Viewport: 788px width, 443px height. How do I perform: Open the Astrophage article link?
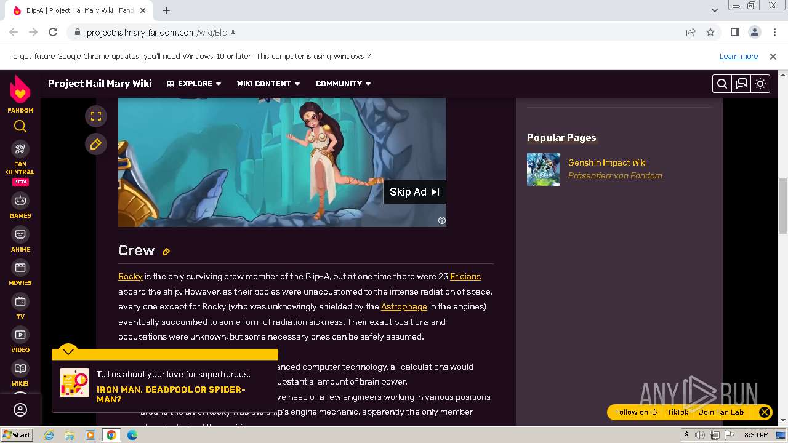pos(404,306)
